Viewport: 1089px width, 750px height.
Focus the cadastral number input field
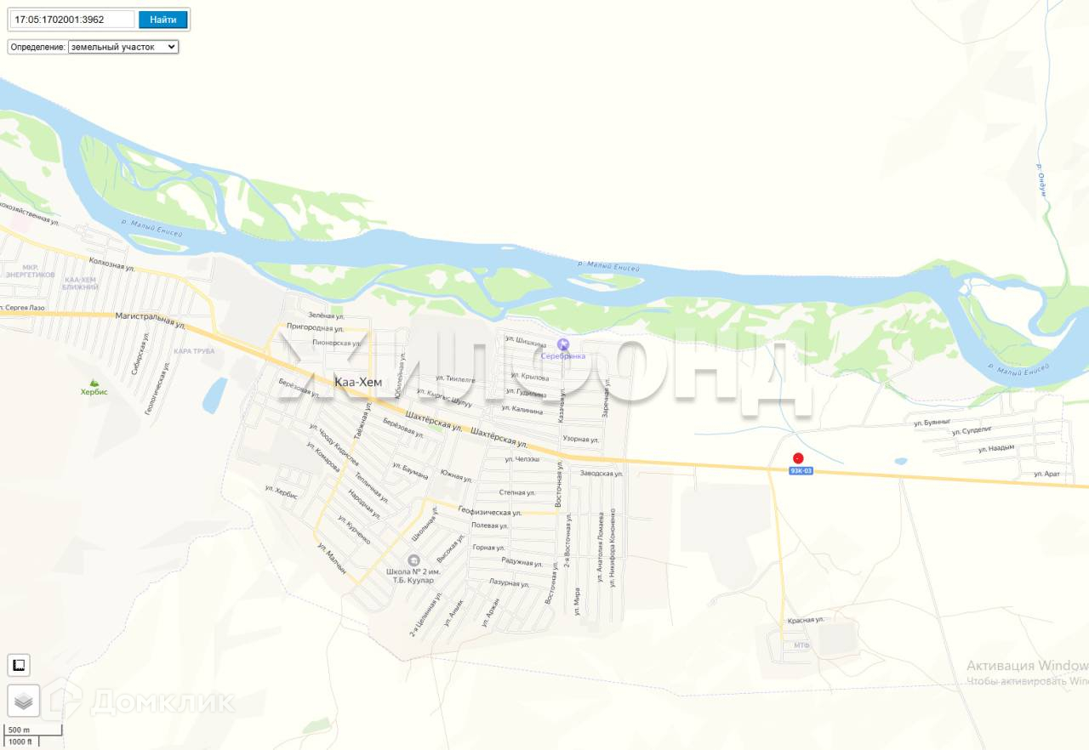73,20
